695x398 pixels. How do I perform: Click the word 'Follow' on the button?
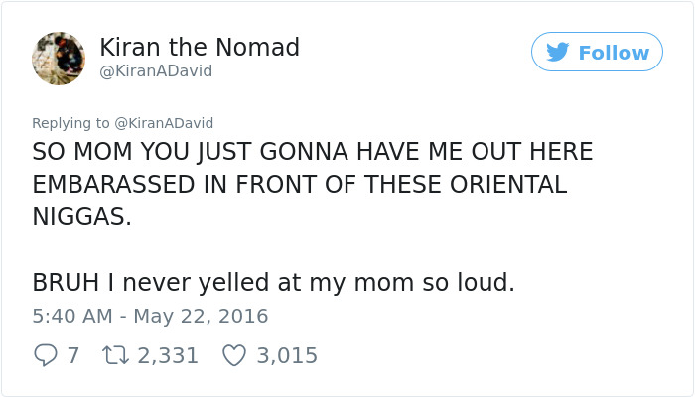pos(614,52)
